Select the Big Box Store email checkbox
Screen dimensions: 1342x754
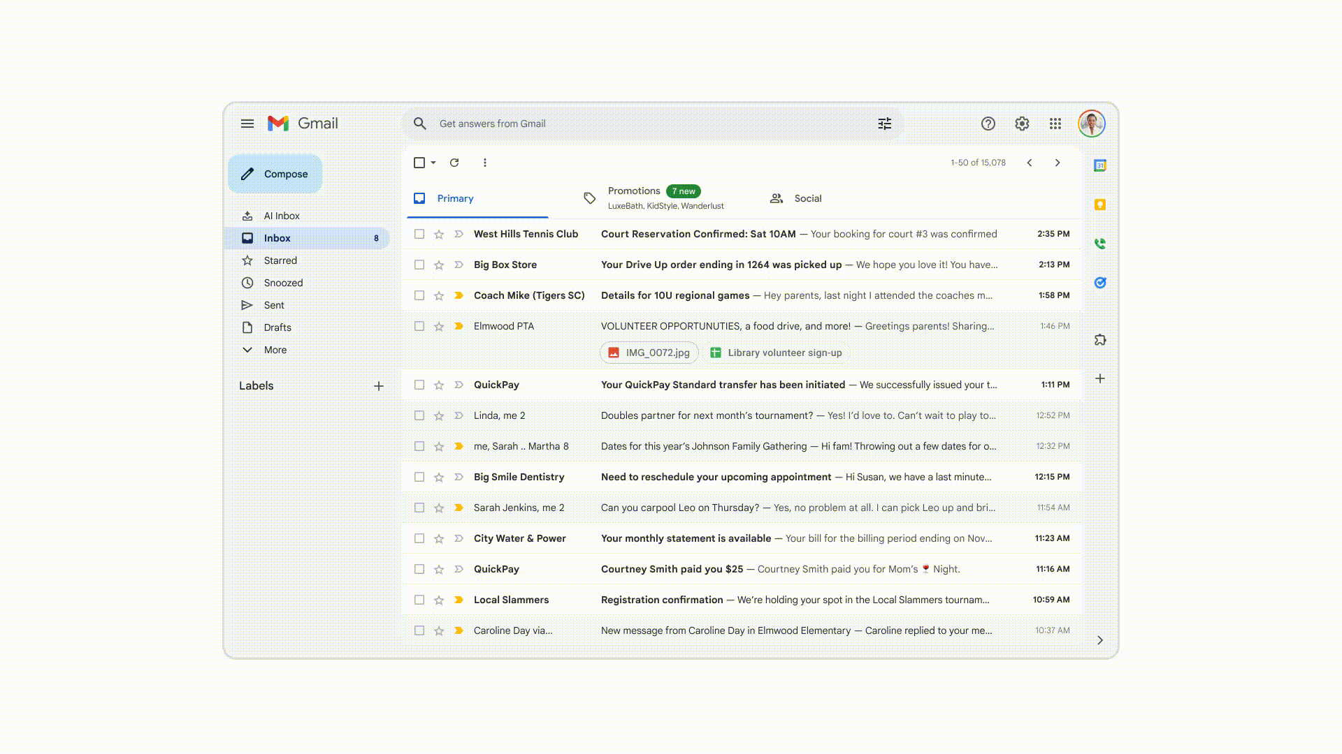419,265
